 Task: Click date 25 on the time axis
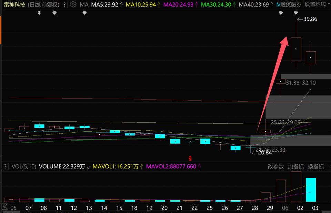point(210,208)
